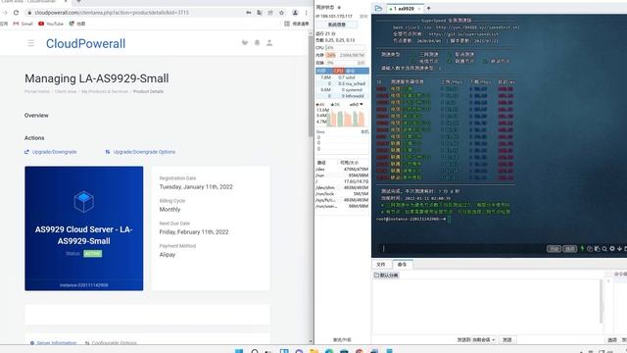Screen dimensions: 627x353
Task: Open the Windows Start button on taskbar
Action: click(239, 351)
